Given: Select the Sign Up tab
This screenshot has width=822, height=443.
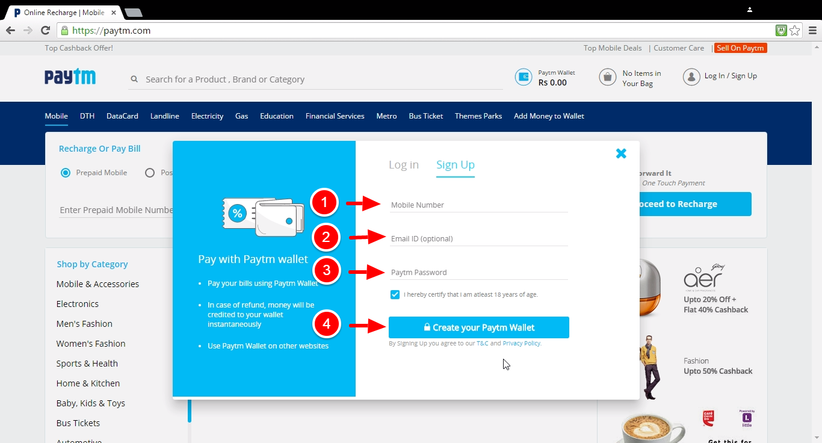Looking at the screenshot, I should coord(456,165).
